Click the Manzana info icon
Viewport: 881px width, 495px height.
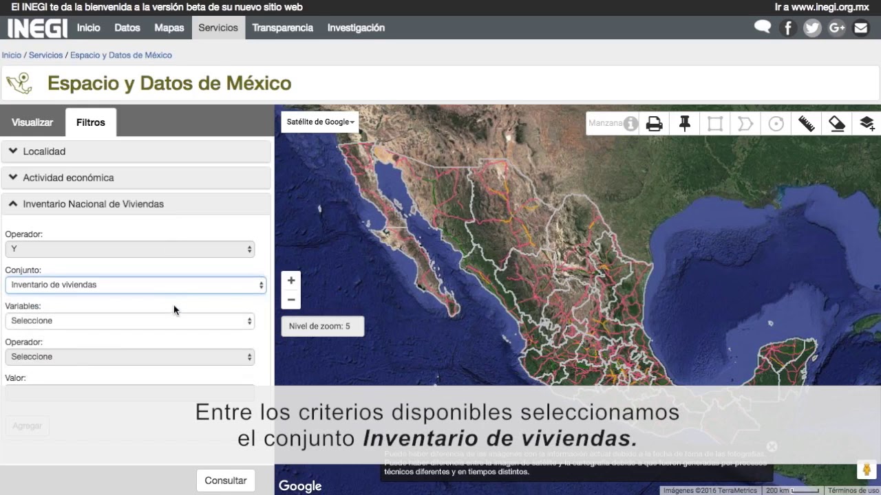click(630, 124)
